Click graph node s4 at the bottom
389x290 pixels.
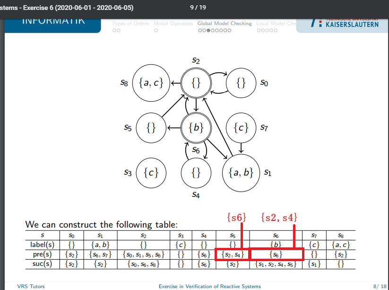click(x=196, y=173)
